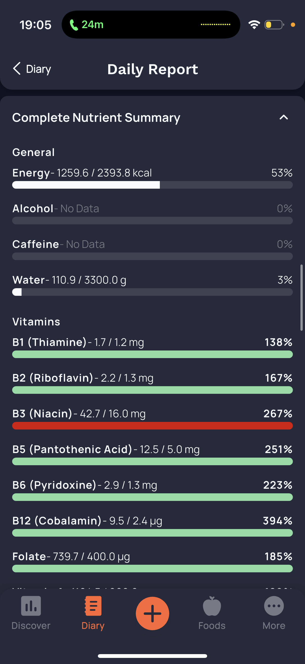Tap the Diary notebook icon
This screenshot has height=664, width=305.
[93, 606]
